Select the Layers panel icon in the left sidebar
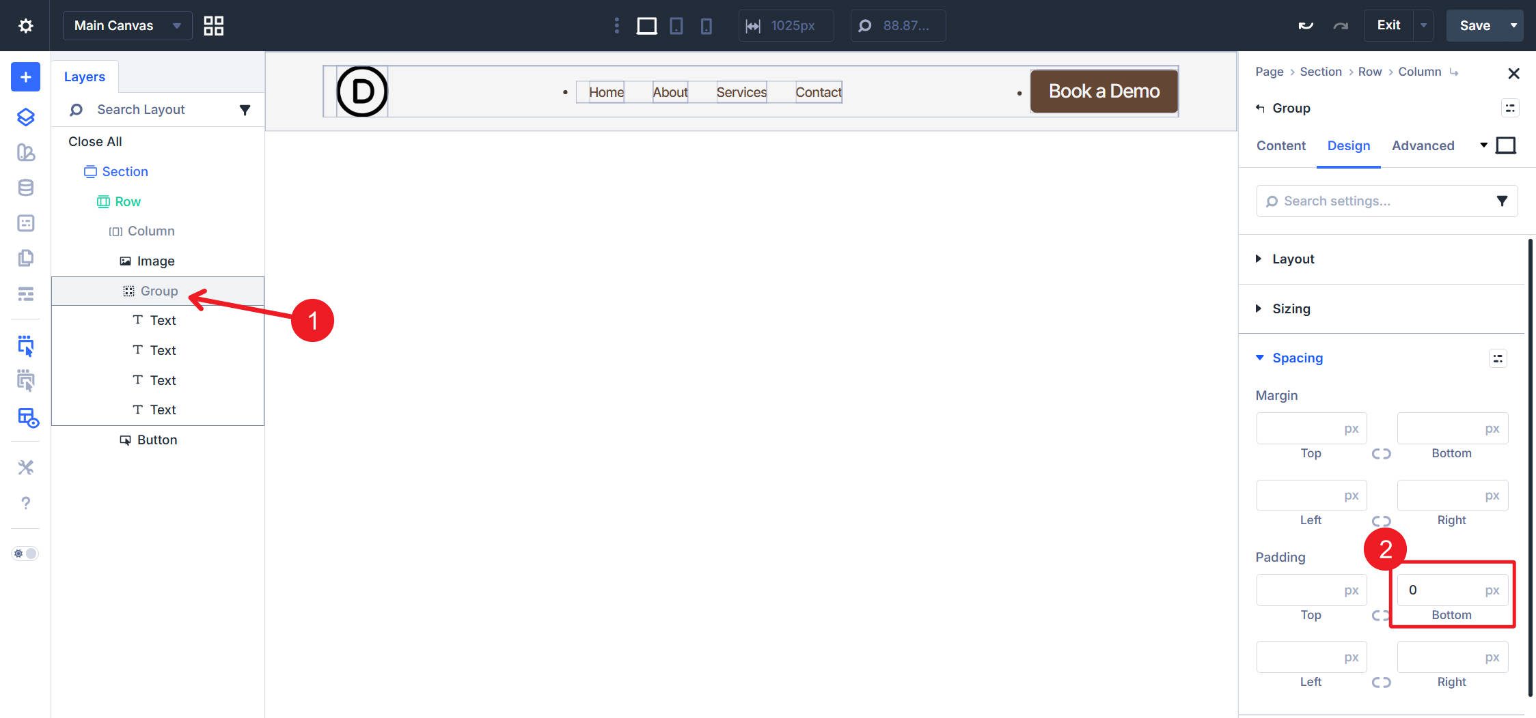This screenshot has height=718, width=1536. (25, 117)
